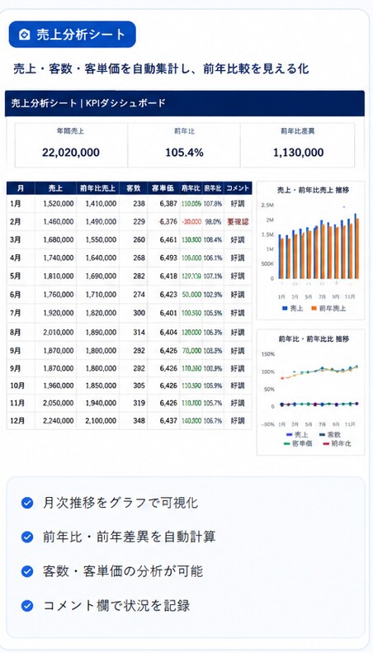Image resolution: width=373 pixels, height=653 pixels.
Task: Click the blue 売上分析シート button at top
Action: [73, 35]
